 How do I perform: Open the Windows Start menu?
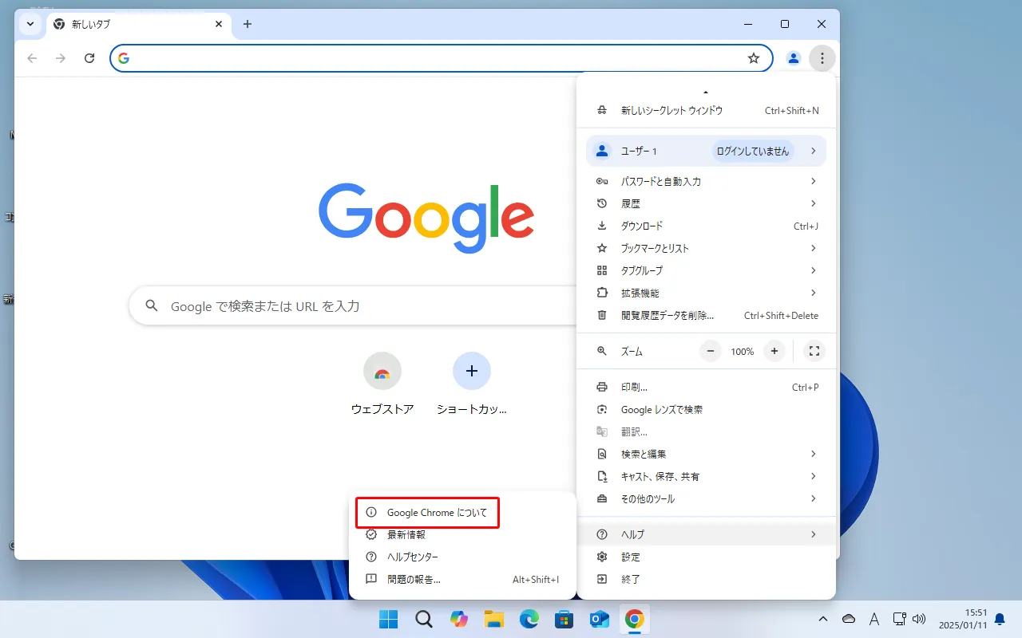point(389,619)
